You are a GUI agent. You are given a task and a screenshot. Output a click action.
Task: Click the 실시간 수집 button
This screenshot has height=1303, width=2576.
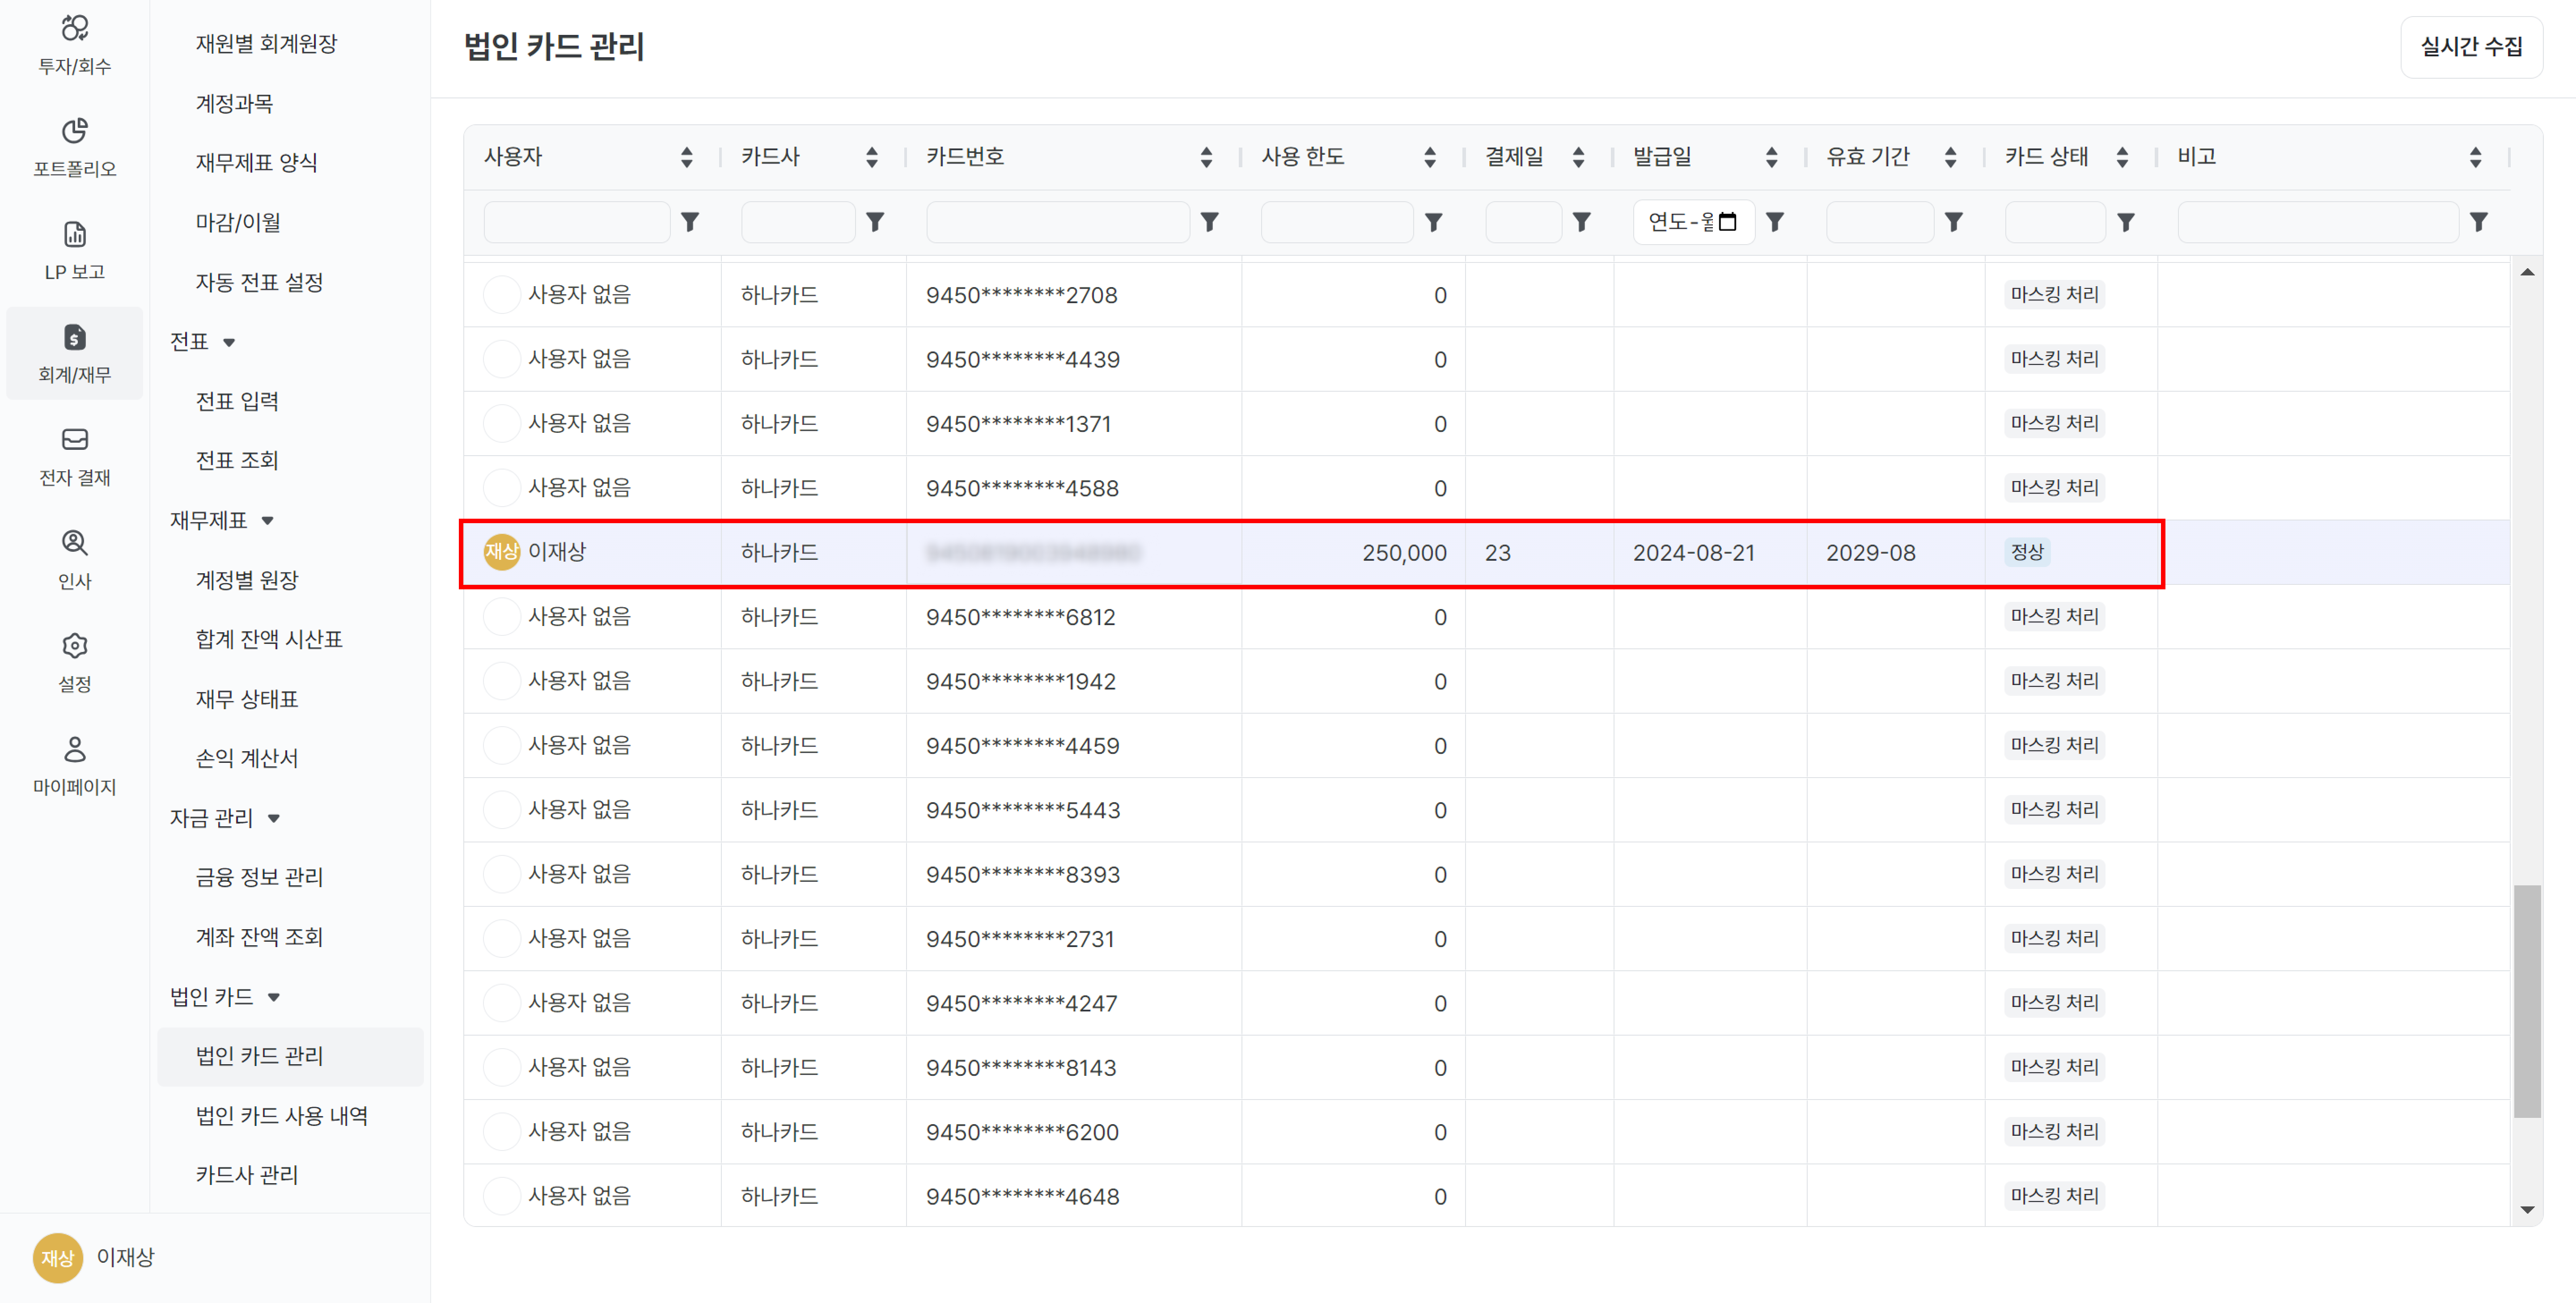tap(2471, 47)
